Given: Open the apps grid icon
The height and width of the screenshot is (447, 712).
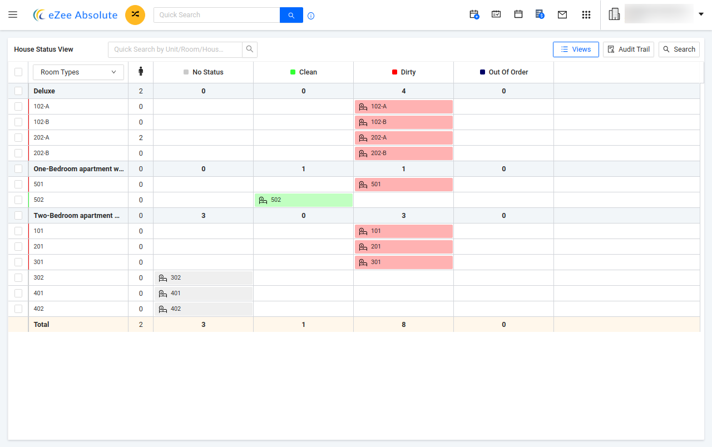Looking at the screenshot, I should click(586, 14).
